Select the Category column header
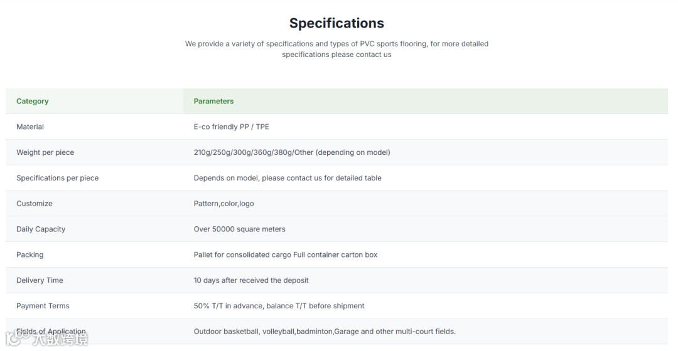 pyautogui.click(x=33, y=101)
